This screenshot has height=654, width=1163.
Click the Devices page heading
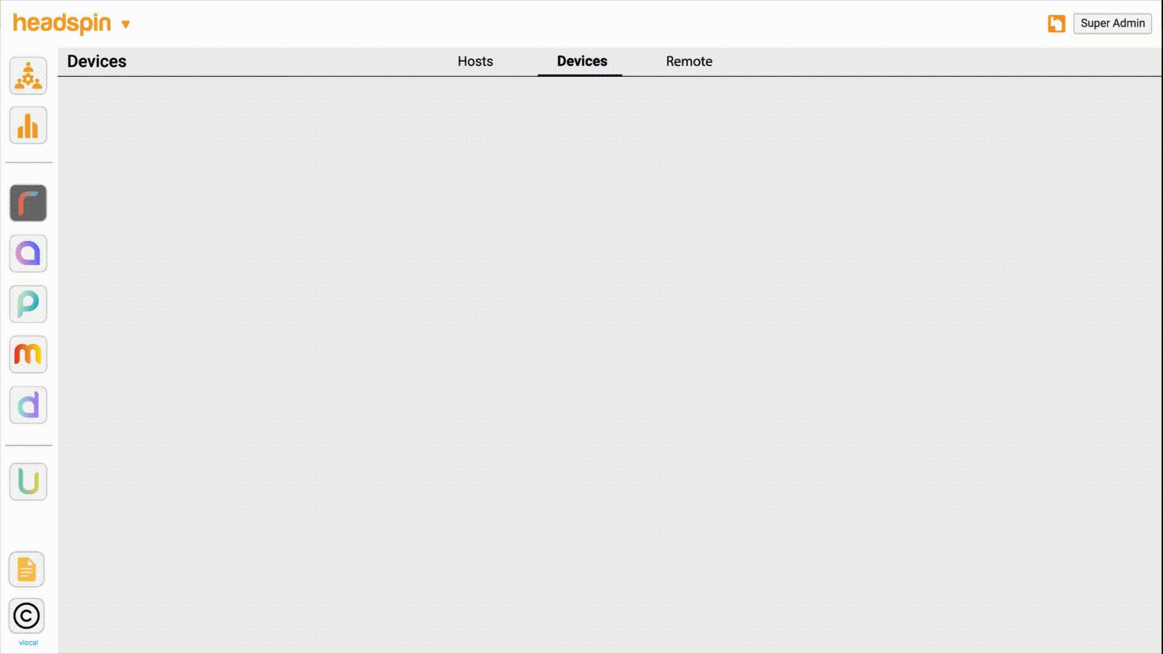[96, 61]
